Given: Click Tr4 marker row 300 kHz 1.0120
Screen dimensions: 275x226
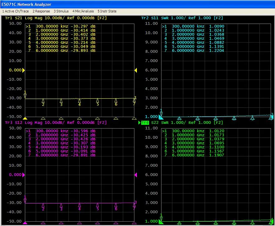Looking at the screenshot, I should (x=193, y=131).
